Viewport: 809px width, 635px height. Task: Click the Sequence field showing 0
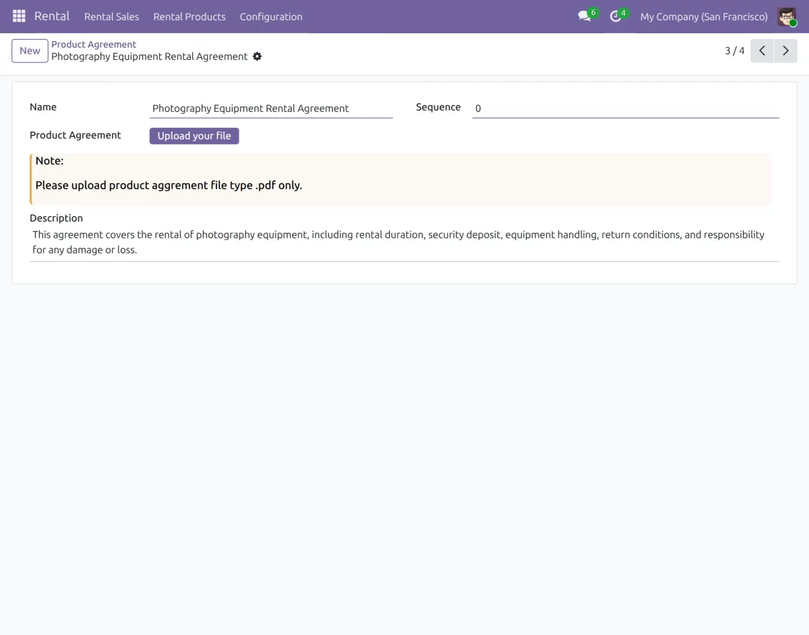pos(626,108)
